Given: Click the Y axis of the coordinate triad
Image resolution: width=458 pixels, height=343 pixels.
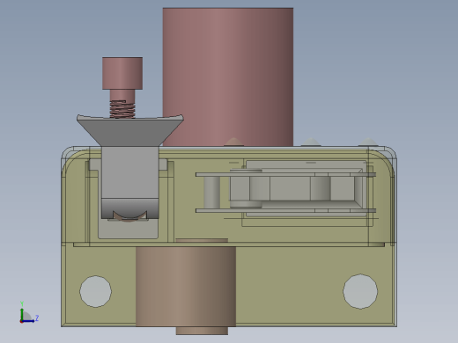Looking at the screenshot, I should [22, 311].
